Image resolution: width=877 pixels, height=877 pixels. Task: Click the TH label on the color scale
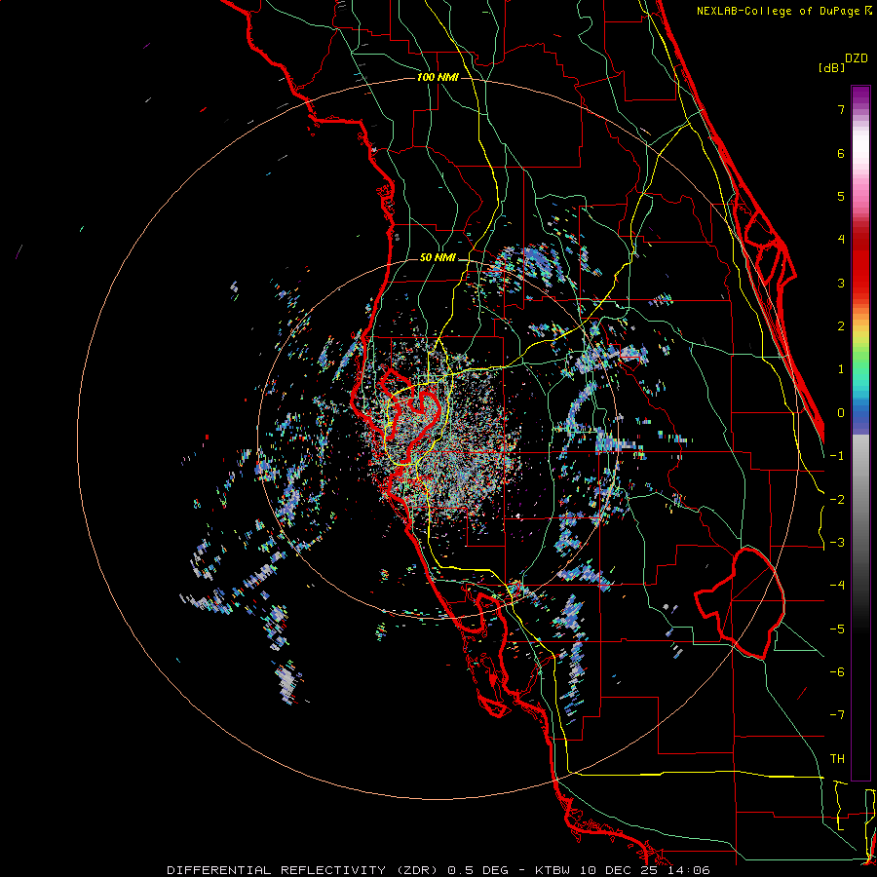(837, 759)
